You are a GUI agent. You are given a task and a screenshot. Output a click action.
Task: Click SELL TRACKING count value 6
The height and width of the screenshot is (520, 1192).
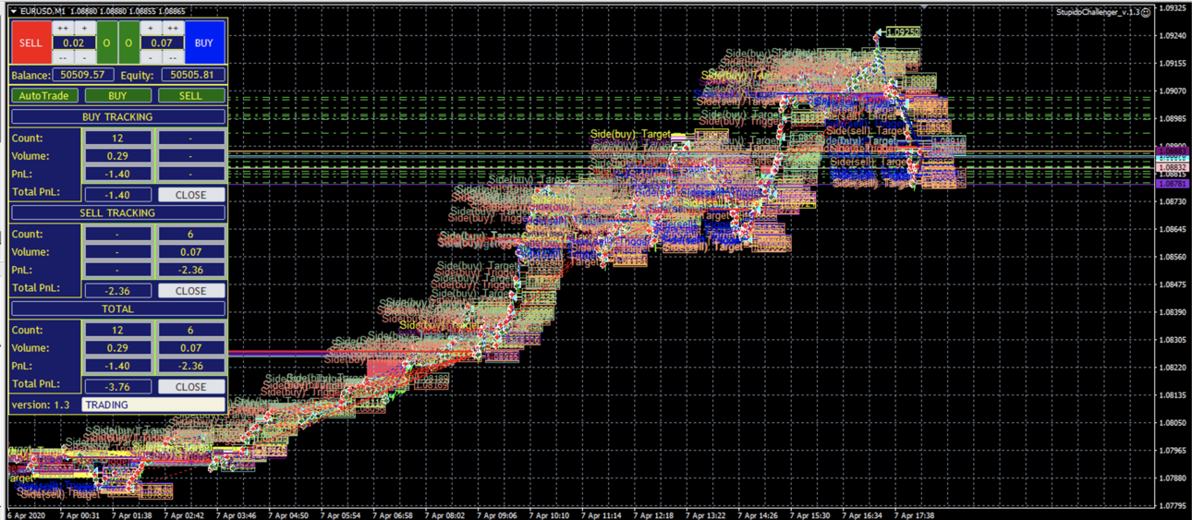point(191,234)
